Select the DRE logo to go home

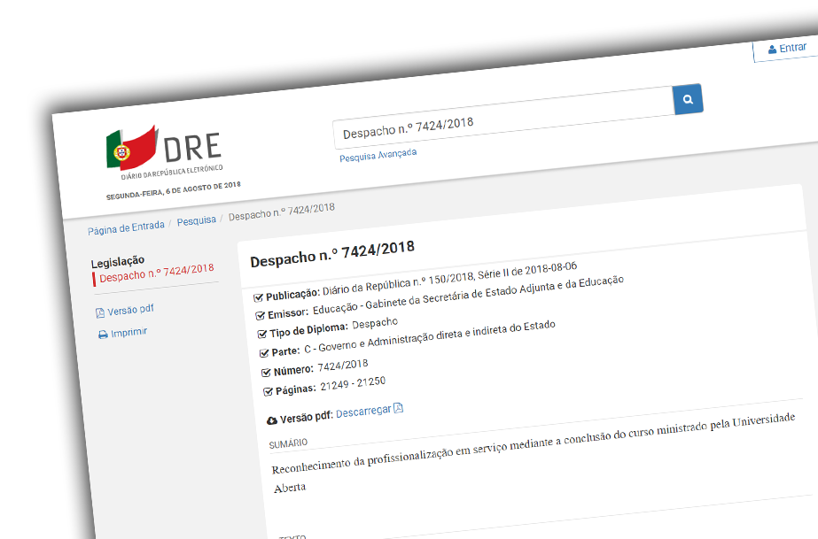(x=164, y=147)
